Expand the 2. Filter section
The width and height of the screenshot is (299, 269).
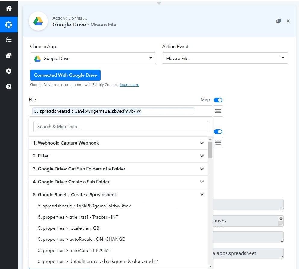[118, 156]
